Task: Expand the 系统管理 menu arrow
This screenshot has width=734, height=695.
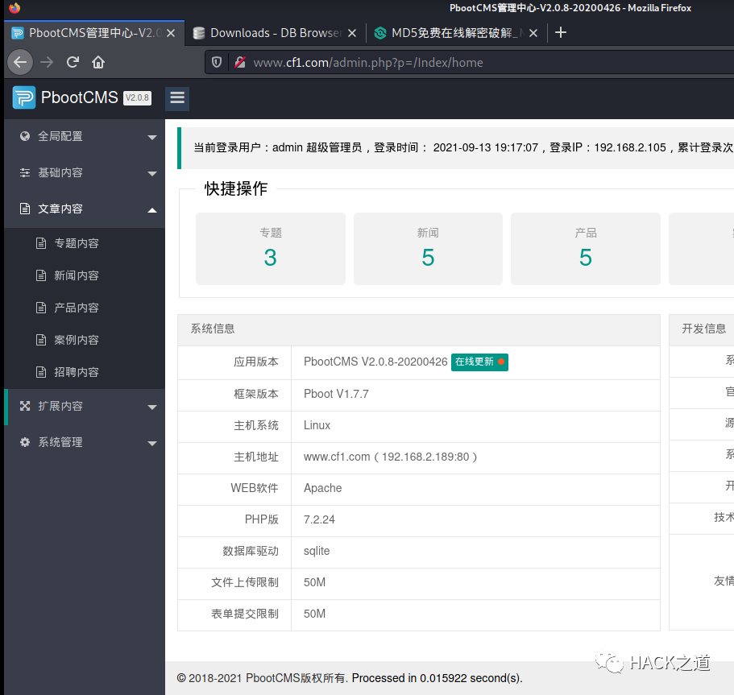Action: tap(152, 443)
